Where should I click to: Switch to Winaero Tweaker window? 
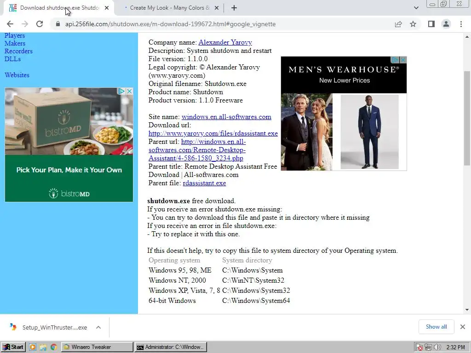coord(98,347)
